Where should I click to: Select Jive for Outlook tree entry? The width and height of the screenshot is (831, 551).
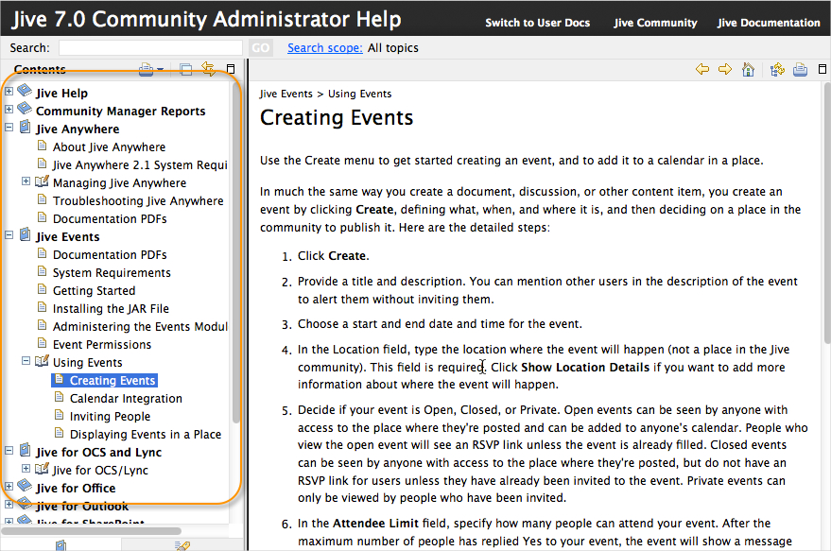(82, 506)
